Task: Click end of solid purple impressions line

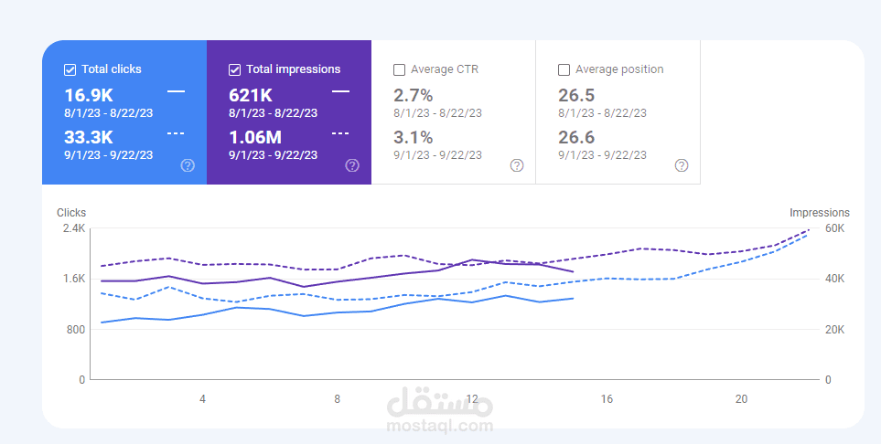Action: coord(573,271)
